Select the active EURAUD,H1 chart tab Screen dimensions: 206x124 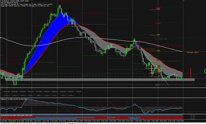coord(72,123)
